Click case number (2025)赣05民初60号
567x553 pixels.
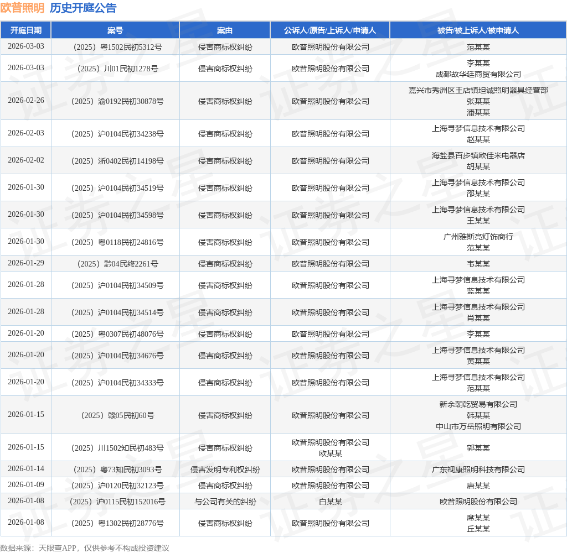(117, 415)
